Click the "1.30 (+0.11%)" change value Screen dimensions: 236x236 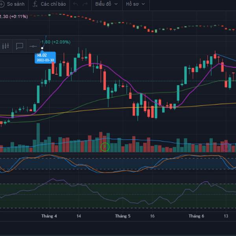click(x=14, y=17)
